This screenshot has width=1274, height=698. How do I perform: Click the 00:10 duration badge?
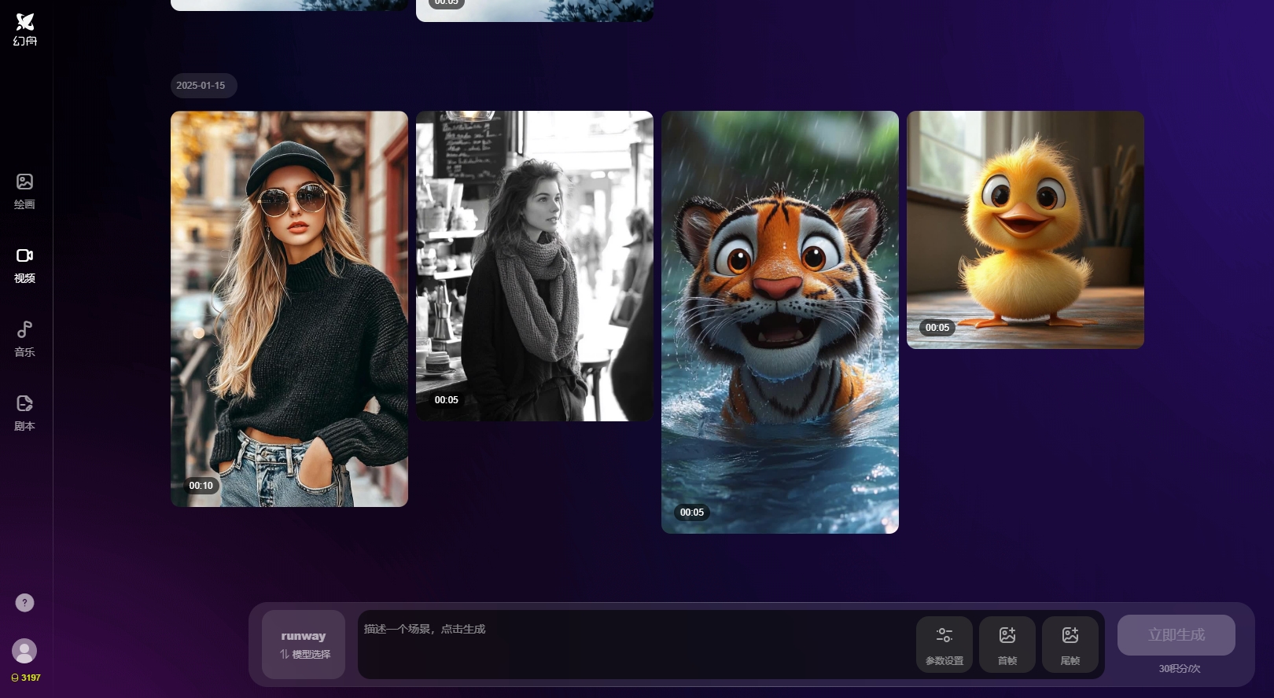[201, 486]
